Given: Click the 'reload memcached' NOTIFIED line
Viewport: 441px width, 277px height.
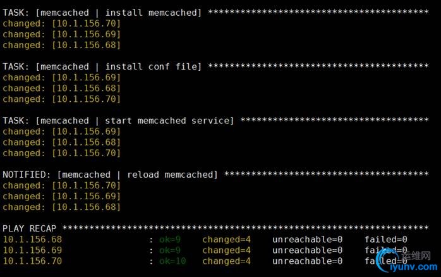Looking at the screenshot, I should (110, 175).
